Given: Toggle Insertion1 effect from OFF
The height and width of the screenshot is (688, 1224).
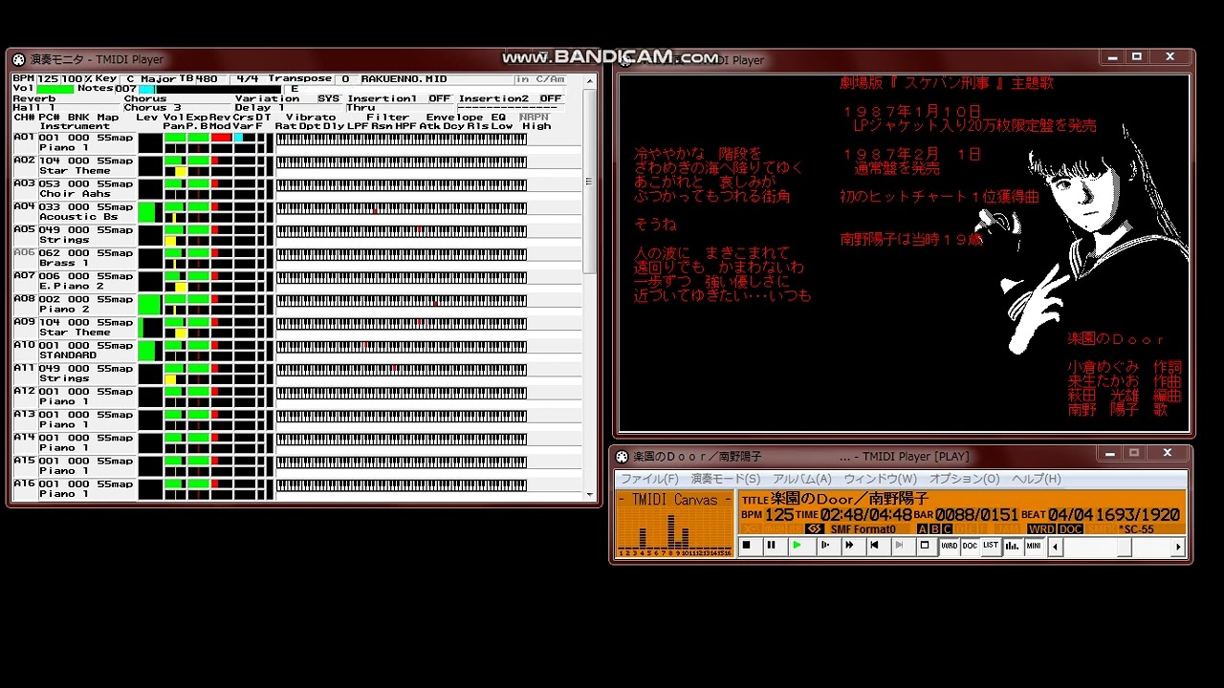Looking at the screenshot, I should [439, 97].
